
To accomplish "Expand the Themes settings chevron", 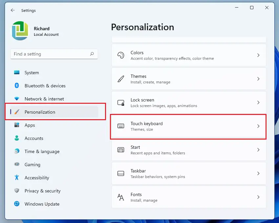I will point(258,79).
